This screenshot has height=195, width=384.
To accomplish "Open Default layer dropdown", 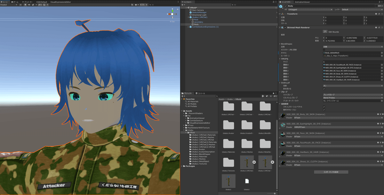I will (x=362, y=10).
